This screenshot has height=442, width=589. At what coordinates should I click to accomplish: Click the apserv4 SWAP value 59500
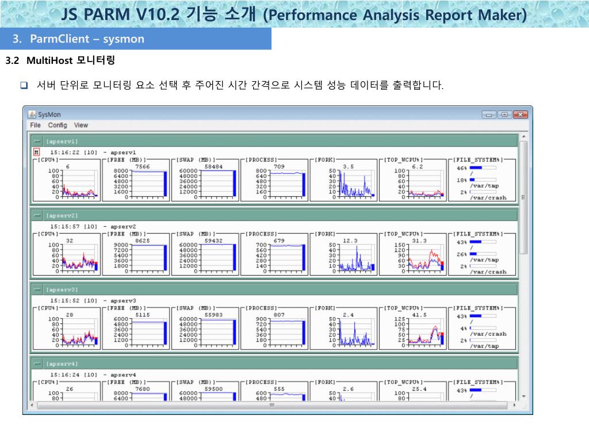pos(213,388)
